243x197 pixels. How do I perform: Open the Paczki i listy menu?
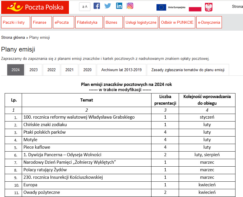[16, 22]
